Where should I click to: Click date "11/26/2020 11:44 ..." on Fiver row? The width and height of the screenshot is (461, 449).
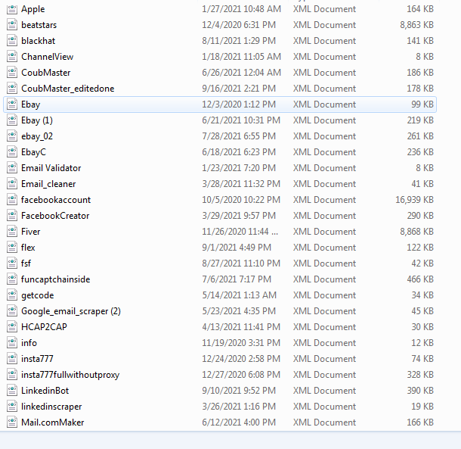tap(240, 232)
